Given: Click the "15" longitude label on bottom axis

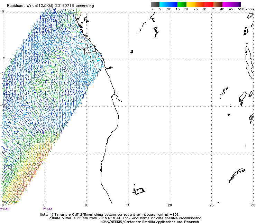Looking at the screenshot, I should [x=128, y=205].
